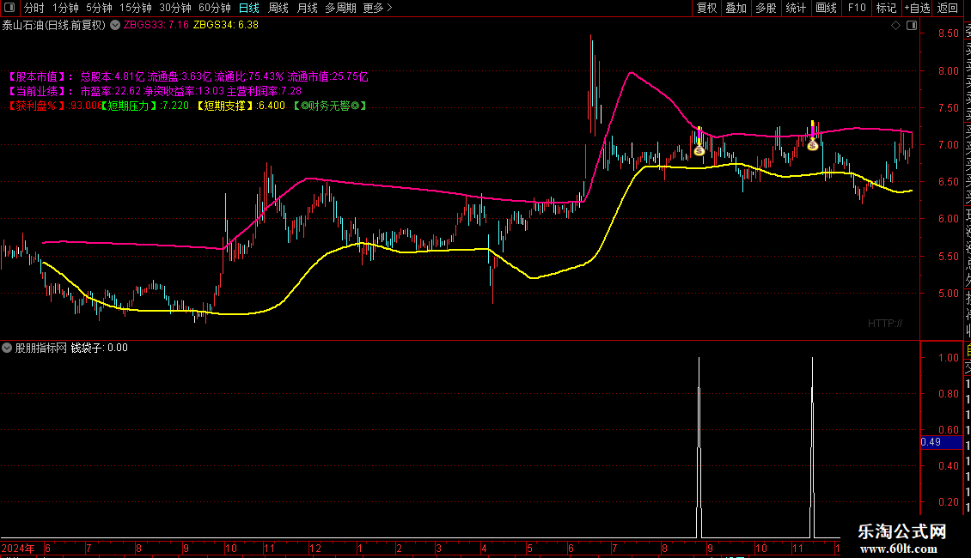Click the ZBGS33: 7.16 indicator value
This screenshot has height=558, width=971.
pos(156,26)
